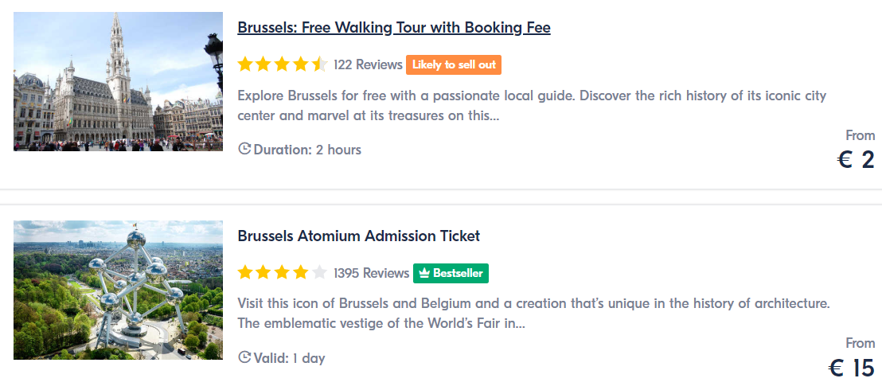Click the first gold star of walking tour rating
The height and width of the screenshot is (386, 882).
[x=245, y=64]
